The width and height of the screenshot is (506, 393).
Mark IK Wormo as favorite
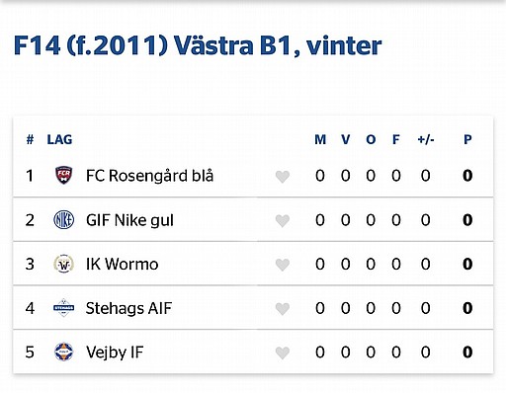(x=283, y=265)
